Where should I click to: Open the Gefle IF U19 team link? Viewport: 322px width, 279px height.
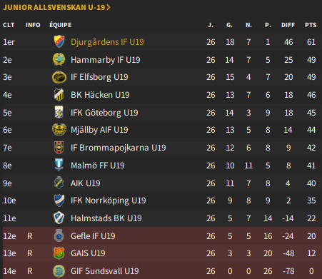click(x=93, y=236)
